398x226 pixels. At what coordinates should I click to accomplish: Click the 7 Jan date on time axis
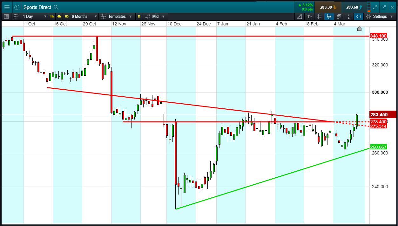222,24
